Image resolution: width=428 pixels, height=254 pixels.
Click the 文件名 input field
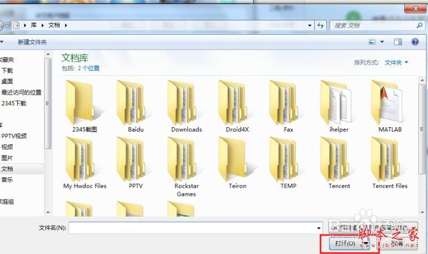(x=193, y=228)
